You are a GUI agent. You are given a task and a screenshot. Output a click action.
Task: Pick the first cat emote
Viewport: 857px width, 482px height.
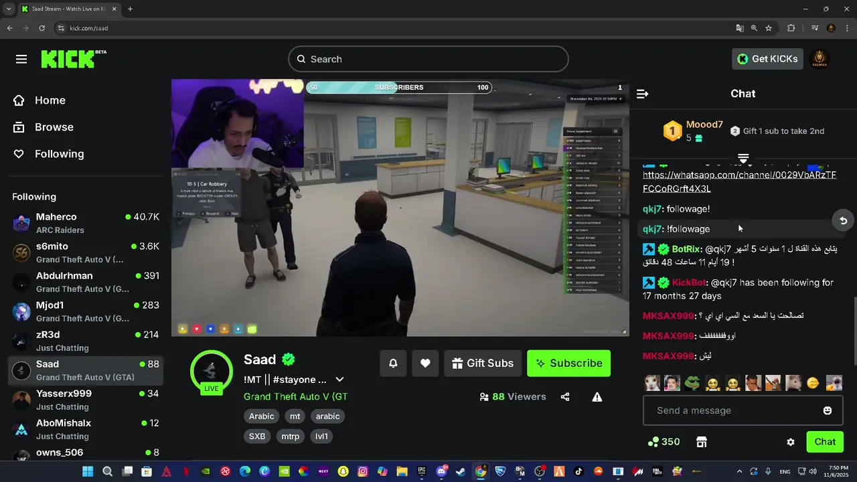click(x=652, y=383)
